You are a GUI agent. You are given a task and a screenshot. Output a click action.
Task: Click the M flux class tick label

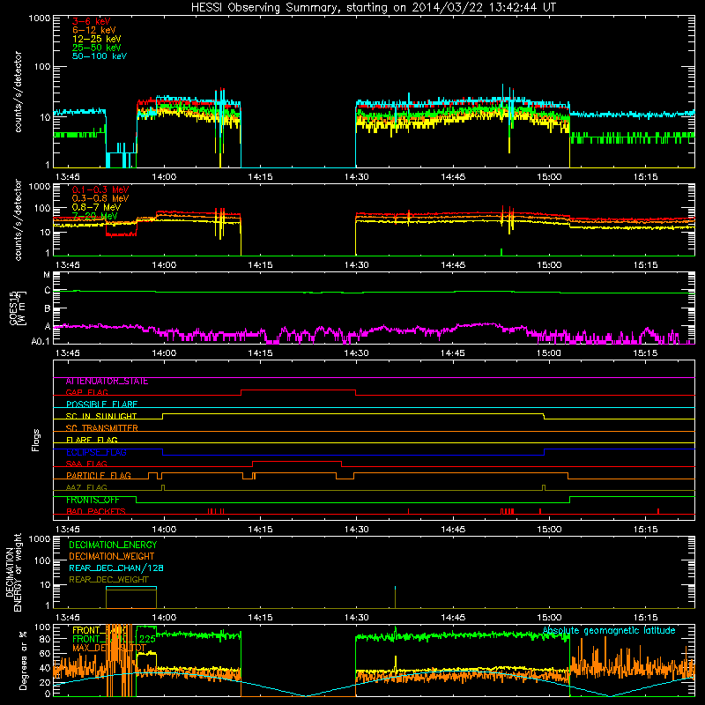click(47, 275)
